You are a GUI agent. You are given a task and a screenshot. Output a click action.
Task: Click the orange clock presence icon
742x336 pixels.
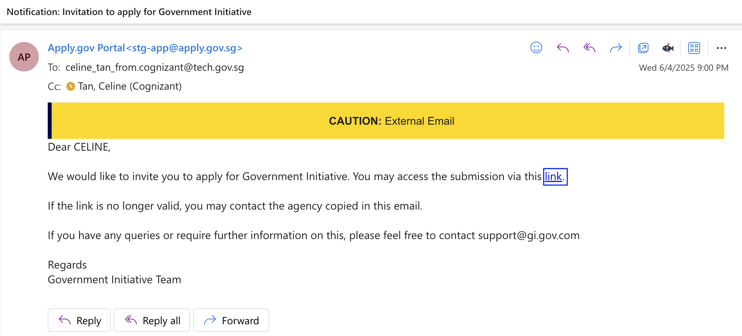tap(71, 86)
